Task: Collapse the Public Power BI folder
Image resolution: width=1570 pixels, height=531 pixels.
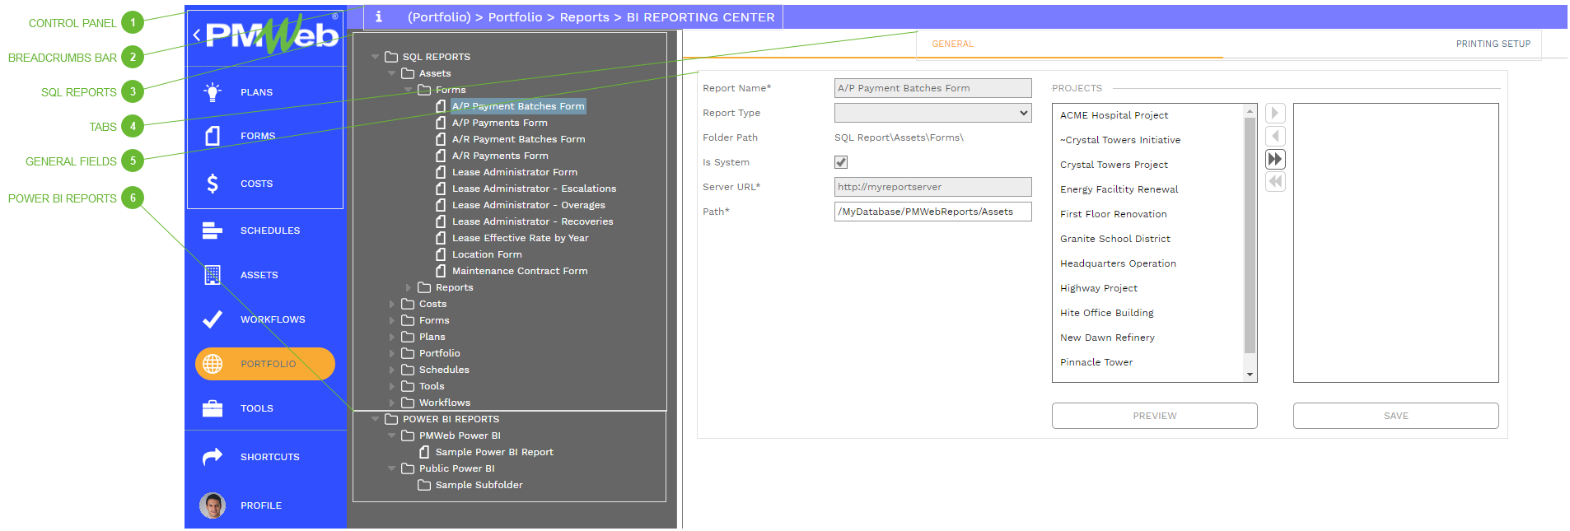Action: coord(391,468)
